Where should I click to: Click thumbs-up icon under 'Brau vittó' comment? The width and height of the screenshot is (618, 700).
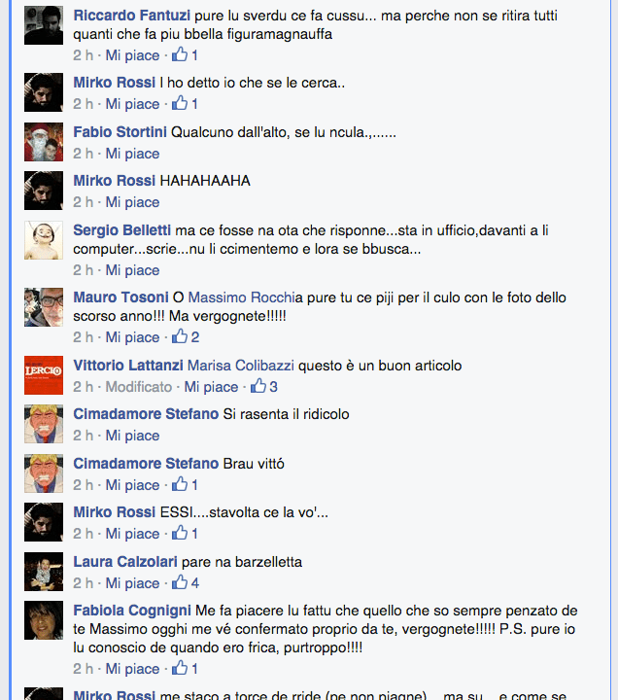[x=180, y=484]
